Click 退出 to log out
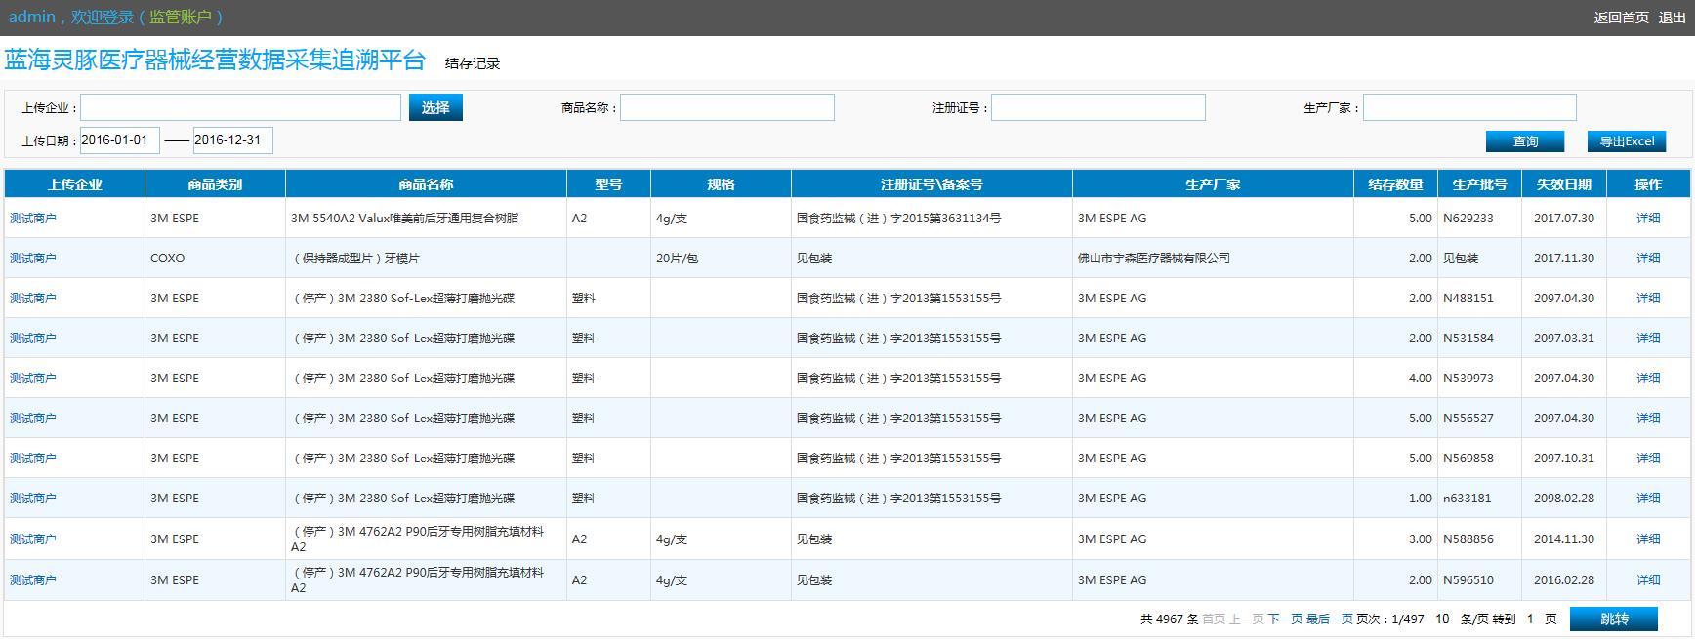 [1672, 18]
